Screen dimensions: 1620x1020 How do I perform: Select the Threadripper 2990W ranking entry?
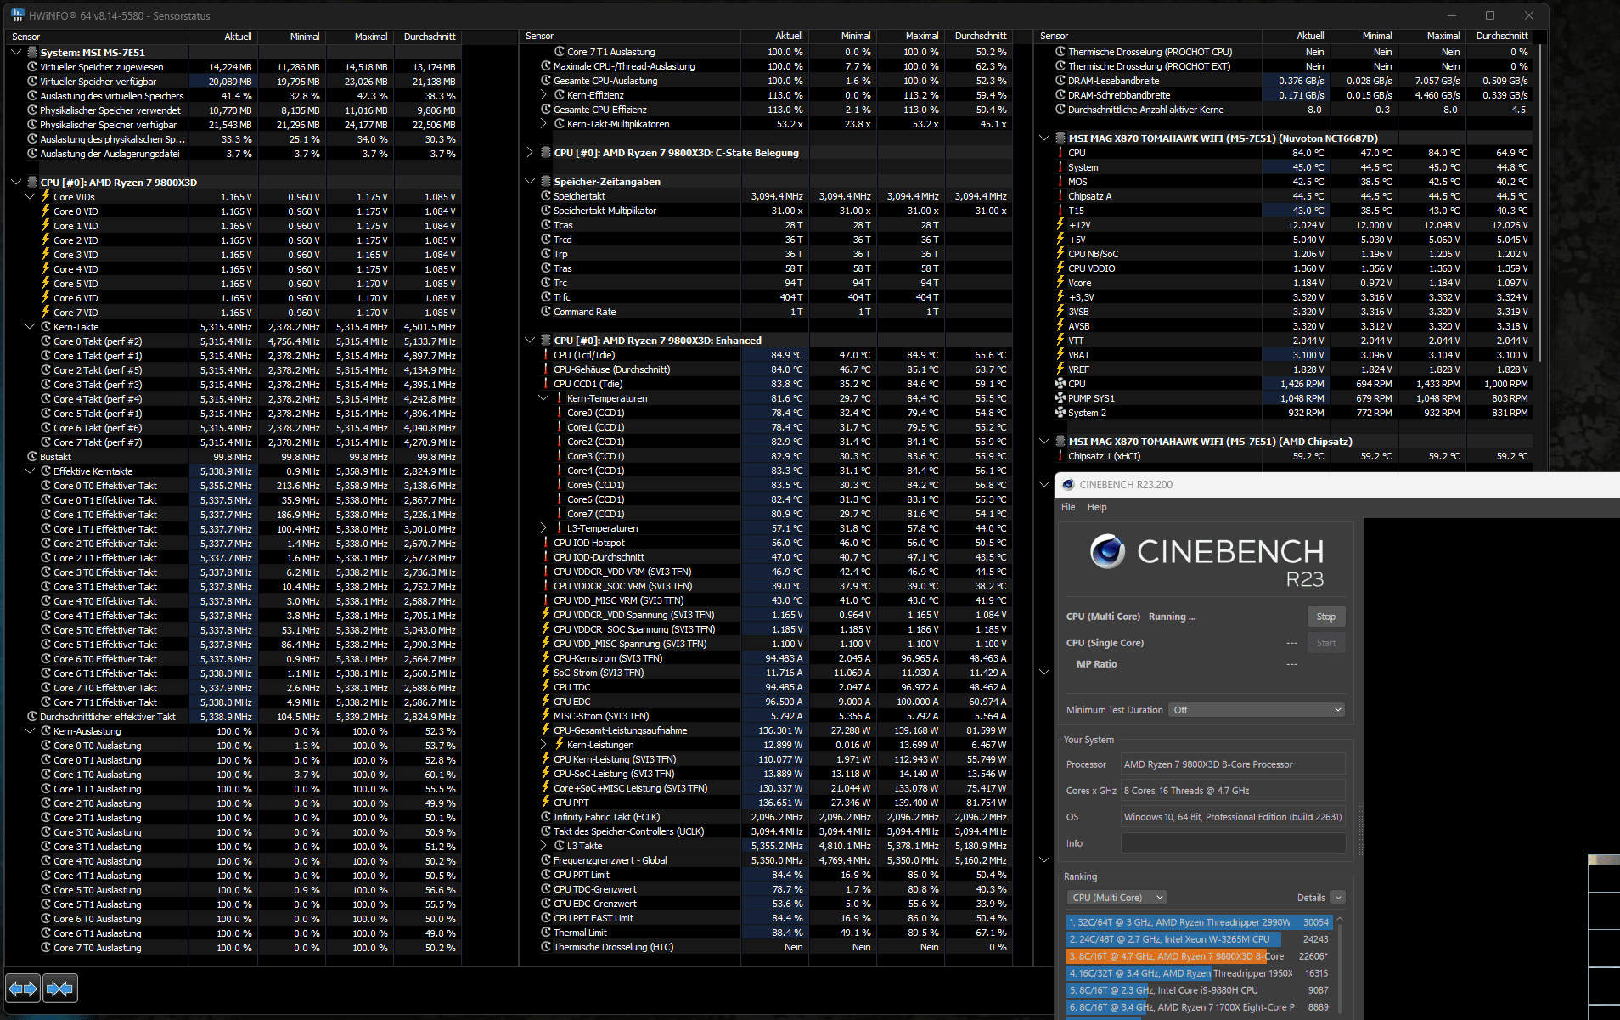1200,922
